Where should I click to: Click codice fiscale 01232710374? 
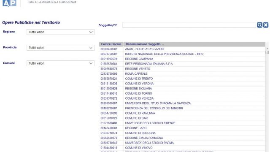pyautogui.click(x=109, y=133)
